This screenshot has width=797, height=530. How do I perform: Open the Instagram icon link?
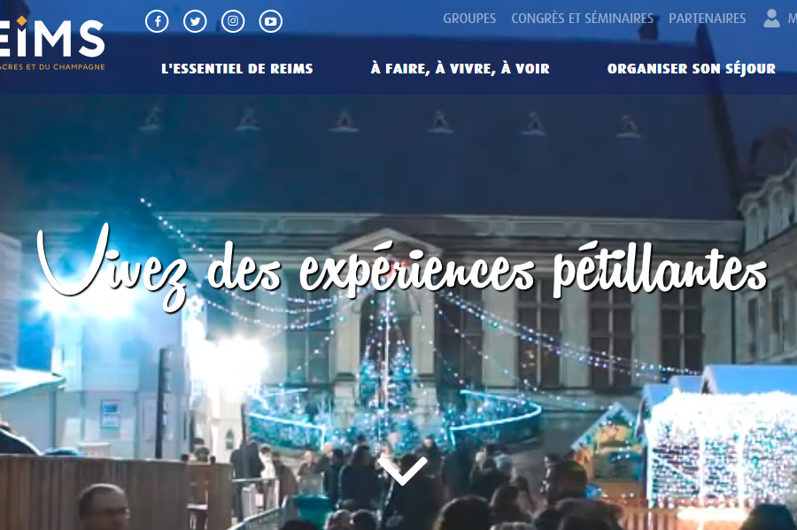coord(233,21)
